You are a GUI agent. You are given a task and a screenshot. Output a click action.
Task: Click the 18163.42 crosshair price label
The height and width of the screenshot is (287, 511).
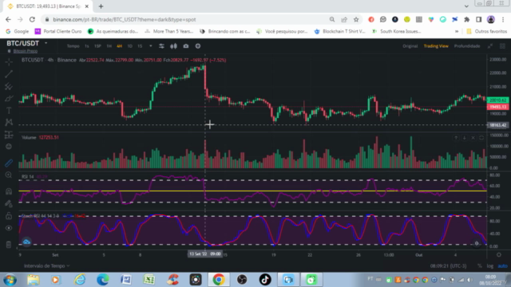click(497, 125)
